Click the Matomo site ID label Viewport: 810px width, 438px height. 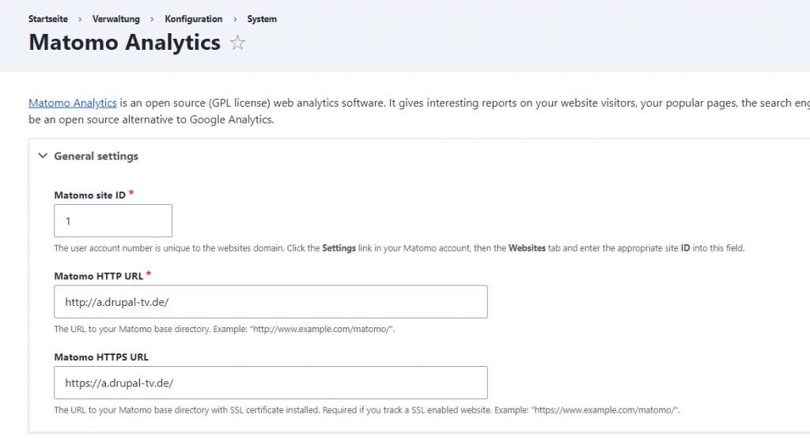pyautogui.click(x=89, y=195)
